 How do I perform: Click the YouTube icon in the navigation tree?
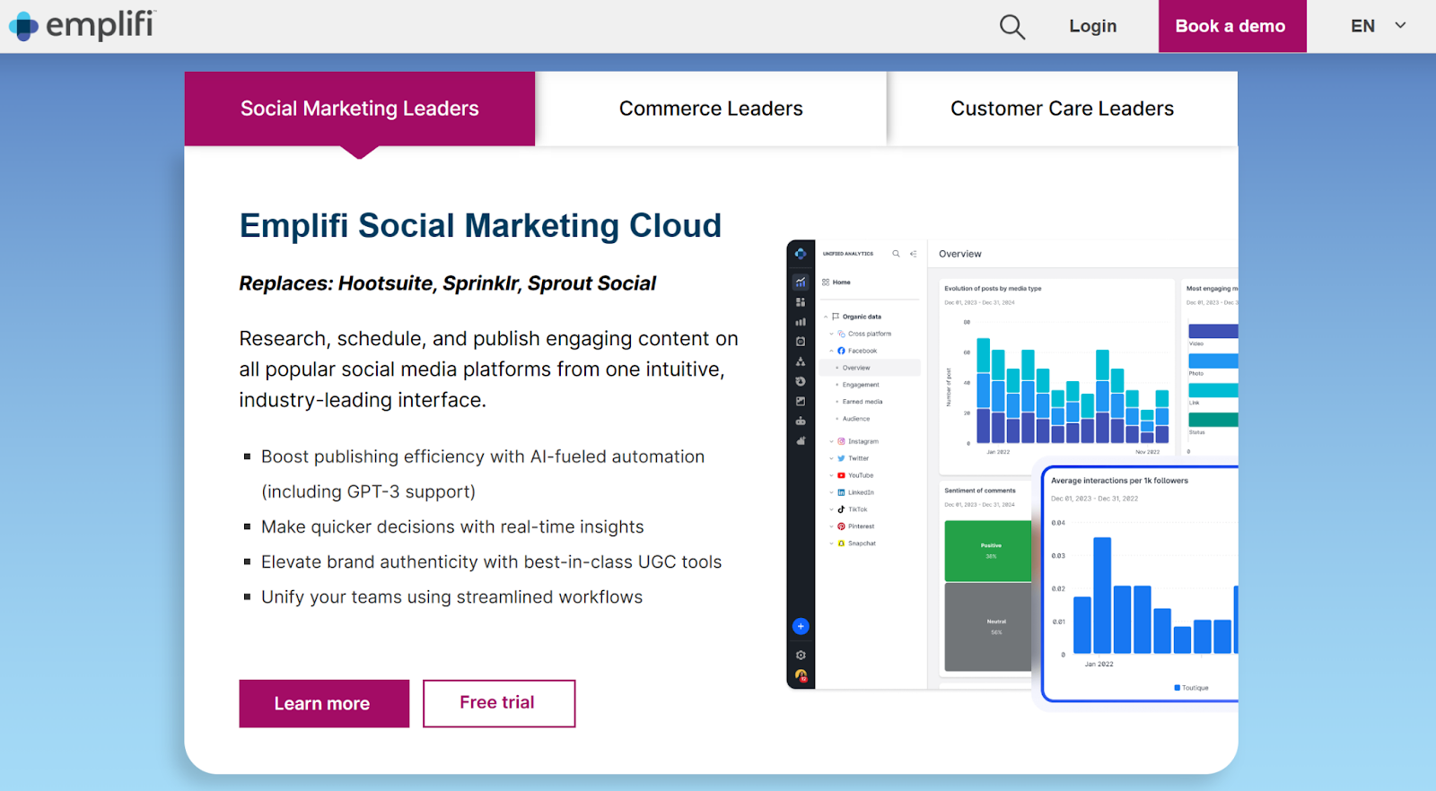pos(841,475)
